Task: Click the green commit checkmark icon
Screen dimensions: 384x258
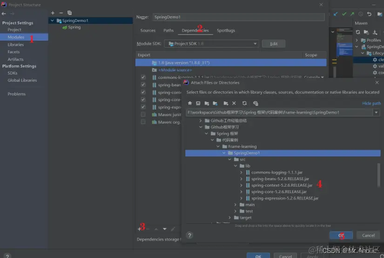Action: coord(344,14)
